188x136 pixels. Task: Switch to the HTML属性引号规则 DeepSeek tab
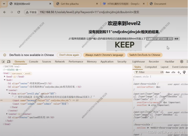click(123, 4)
